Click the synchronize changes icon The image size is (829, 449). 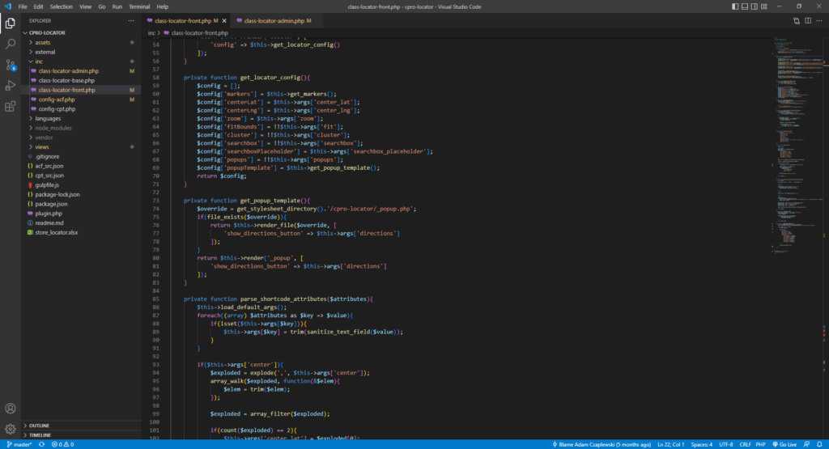[x=42, y=444]
